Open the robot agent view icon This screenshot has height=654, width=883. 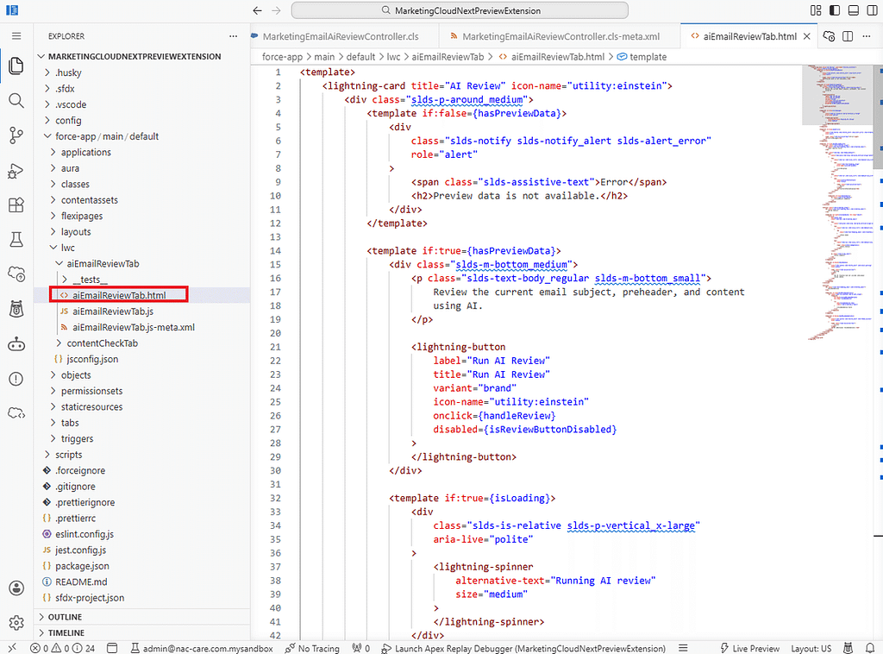[16, 344]
